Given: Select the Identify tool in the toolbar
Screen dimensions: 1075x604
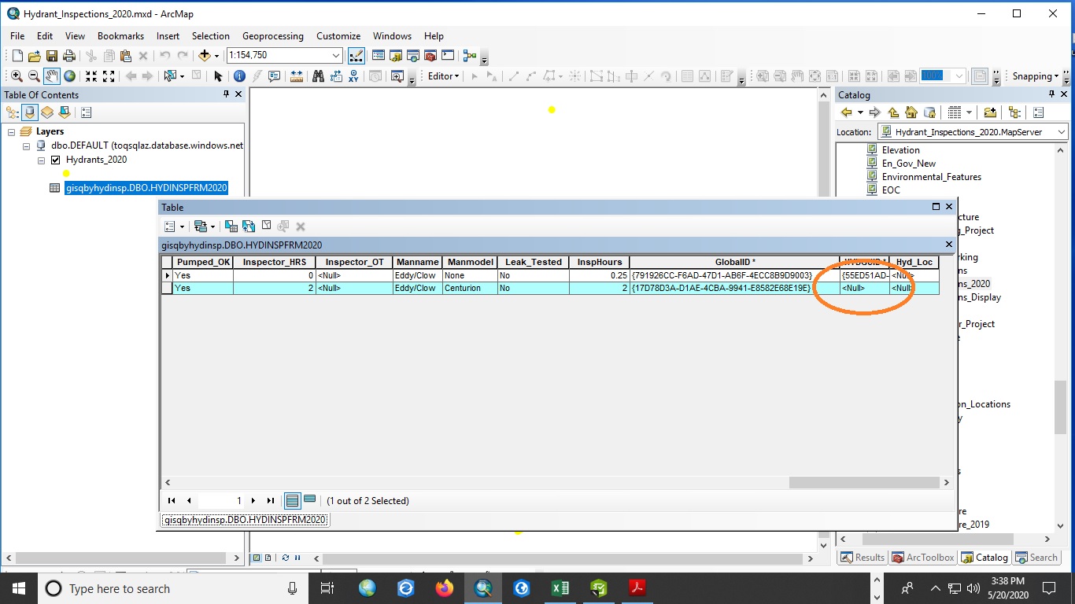Looking at the screenshot, I should [239, 76].
